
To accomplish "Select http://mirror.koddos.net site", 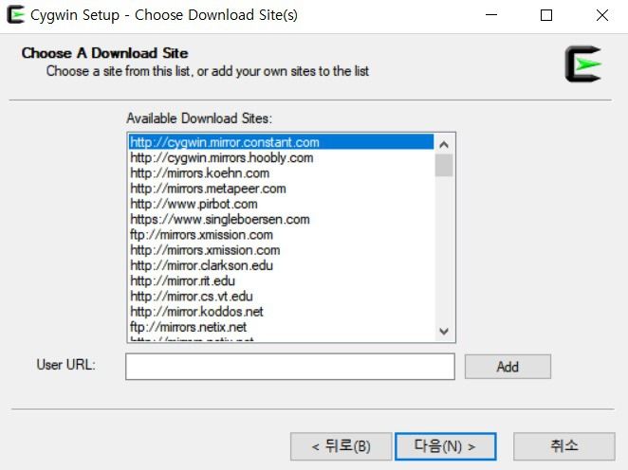I will tap(281, 312).
